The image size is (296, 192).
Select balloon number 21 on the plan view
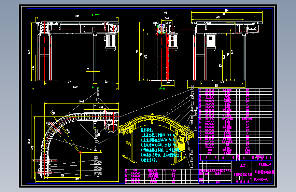pyautogui.click(x=96, y=148)
